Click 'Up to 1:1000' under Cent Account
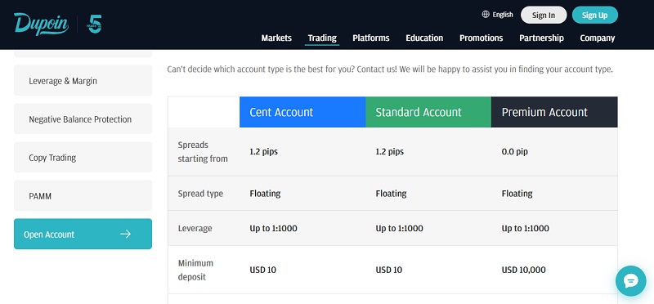The width and height of the screenshot is (654, 304). [273, 229]
